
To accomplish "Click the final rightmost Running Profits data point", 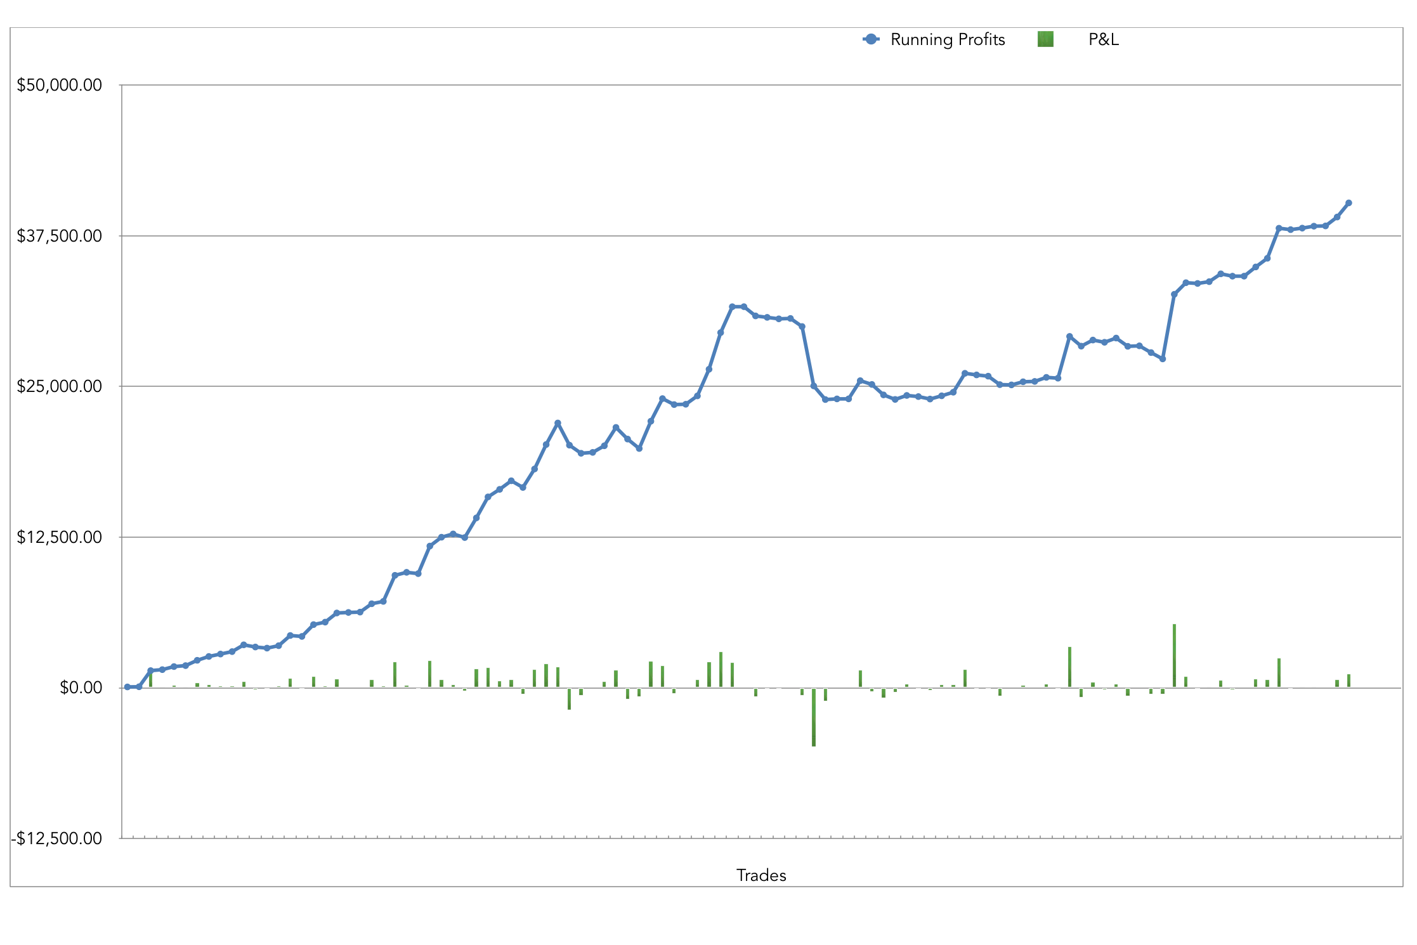I will pyautogui.click(x=1348, y=203).
